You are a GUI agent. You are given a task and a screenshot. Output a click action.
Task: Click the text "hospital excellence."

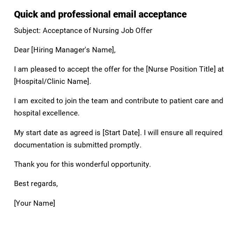click(47, 113)
